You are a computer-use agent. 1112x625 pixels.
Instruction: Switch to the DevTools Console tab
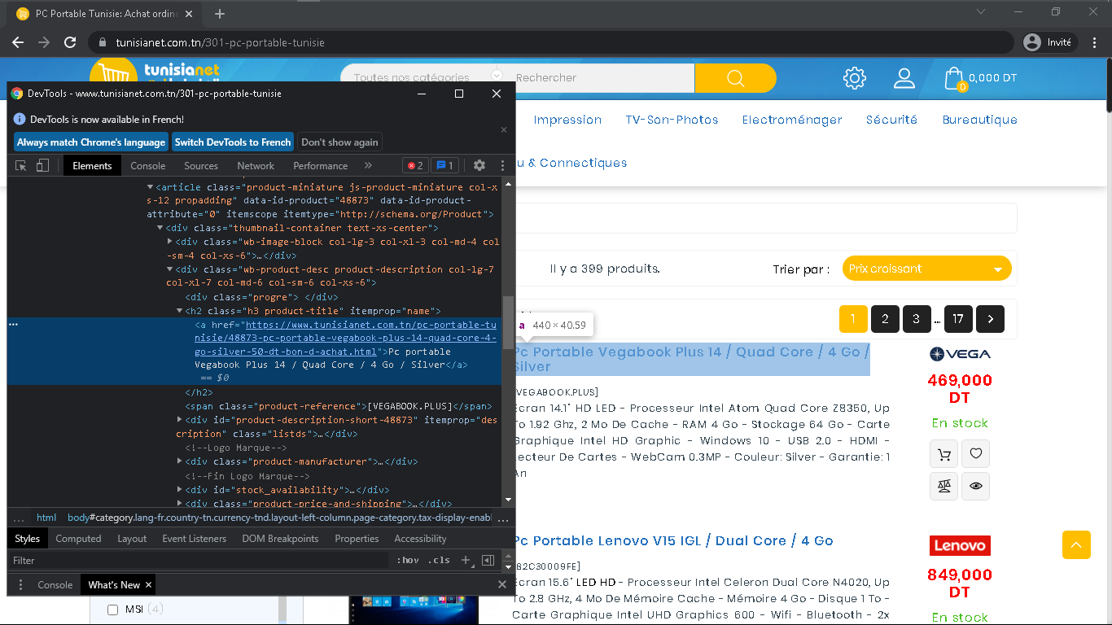point(148,165)
